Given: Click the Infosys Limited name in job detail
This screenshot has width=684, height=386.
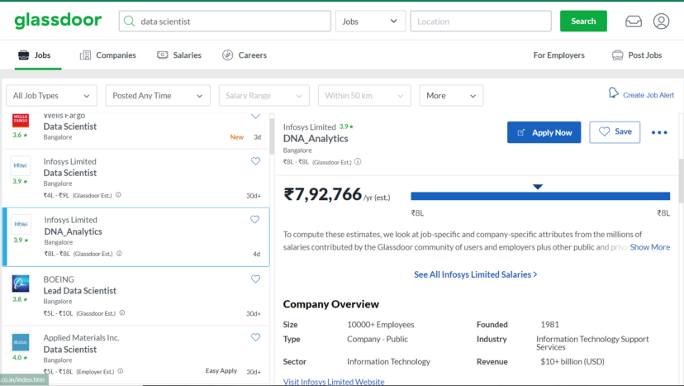Looking at the screenshot, I should point(309,127).
